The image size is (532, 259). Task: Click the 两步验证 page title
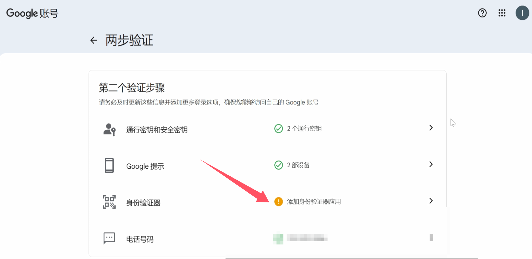point(129,40)
